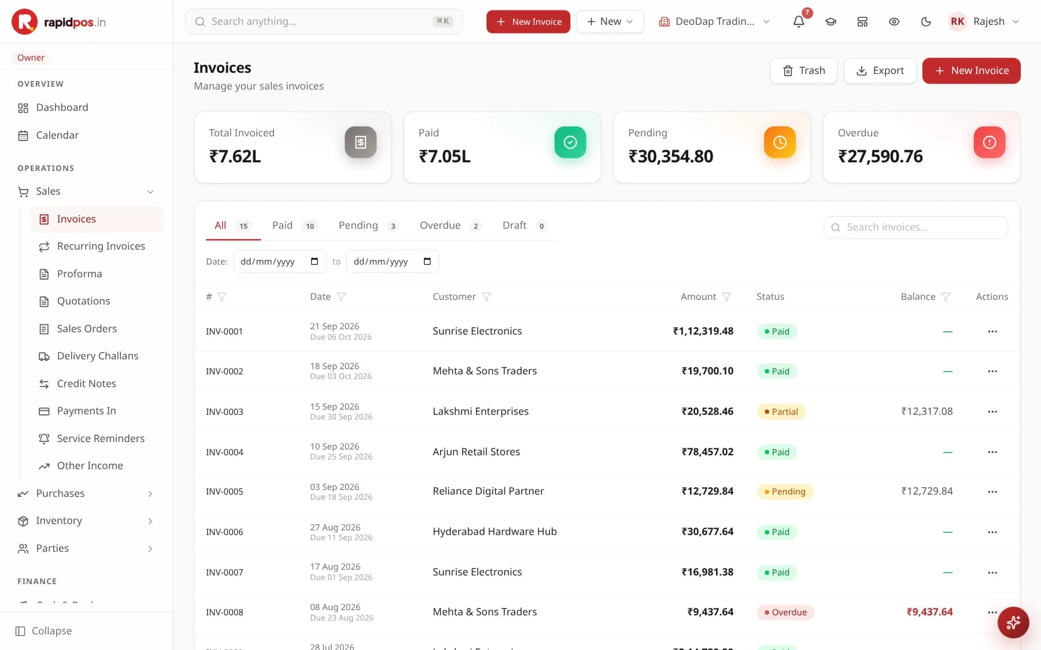Click the Export button

tap(880, 70)
